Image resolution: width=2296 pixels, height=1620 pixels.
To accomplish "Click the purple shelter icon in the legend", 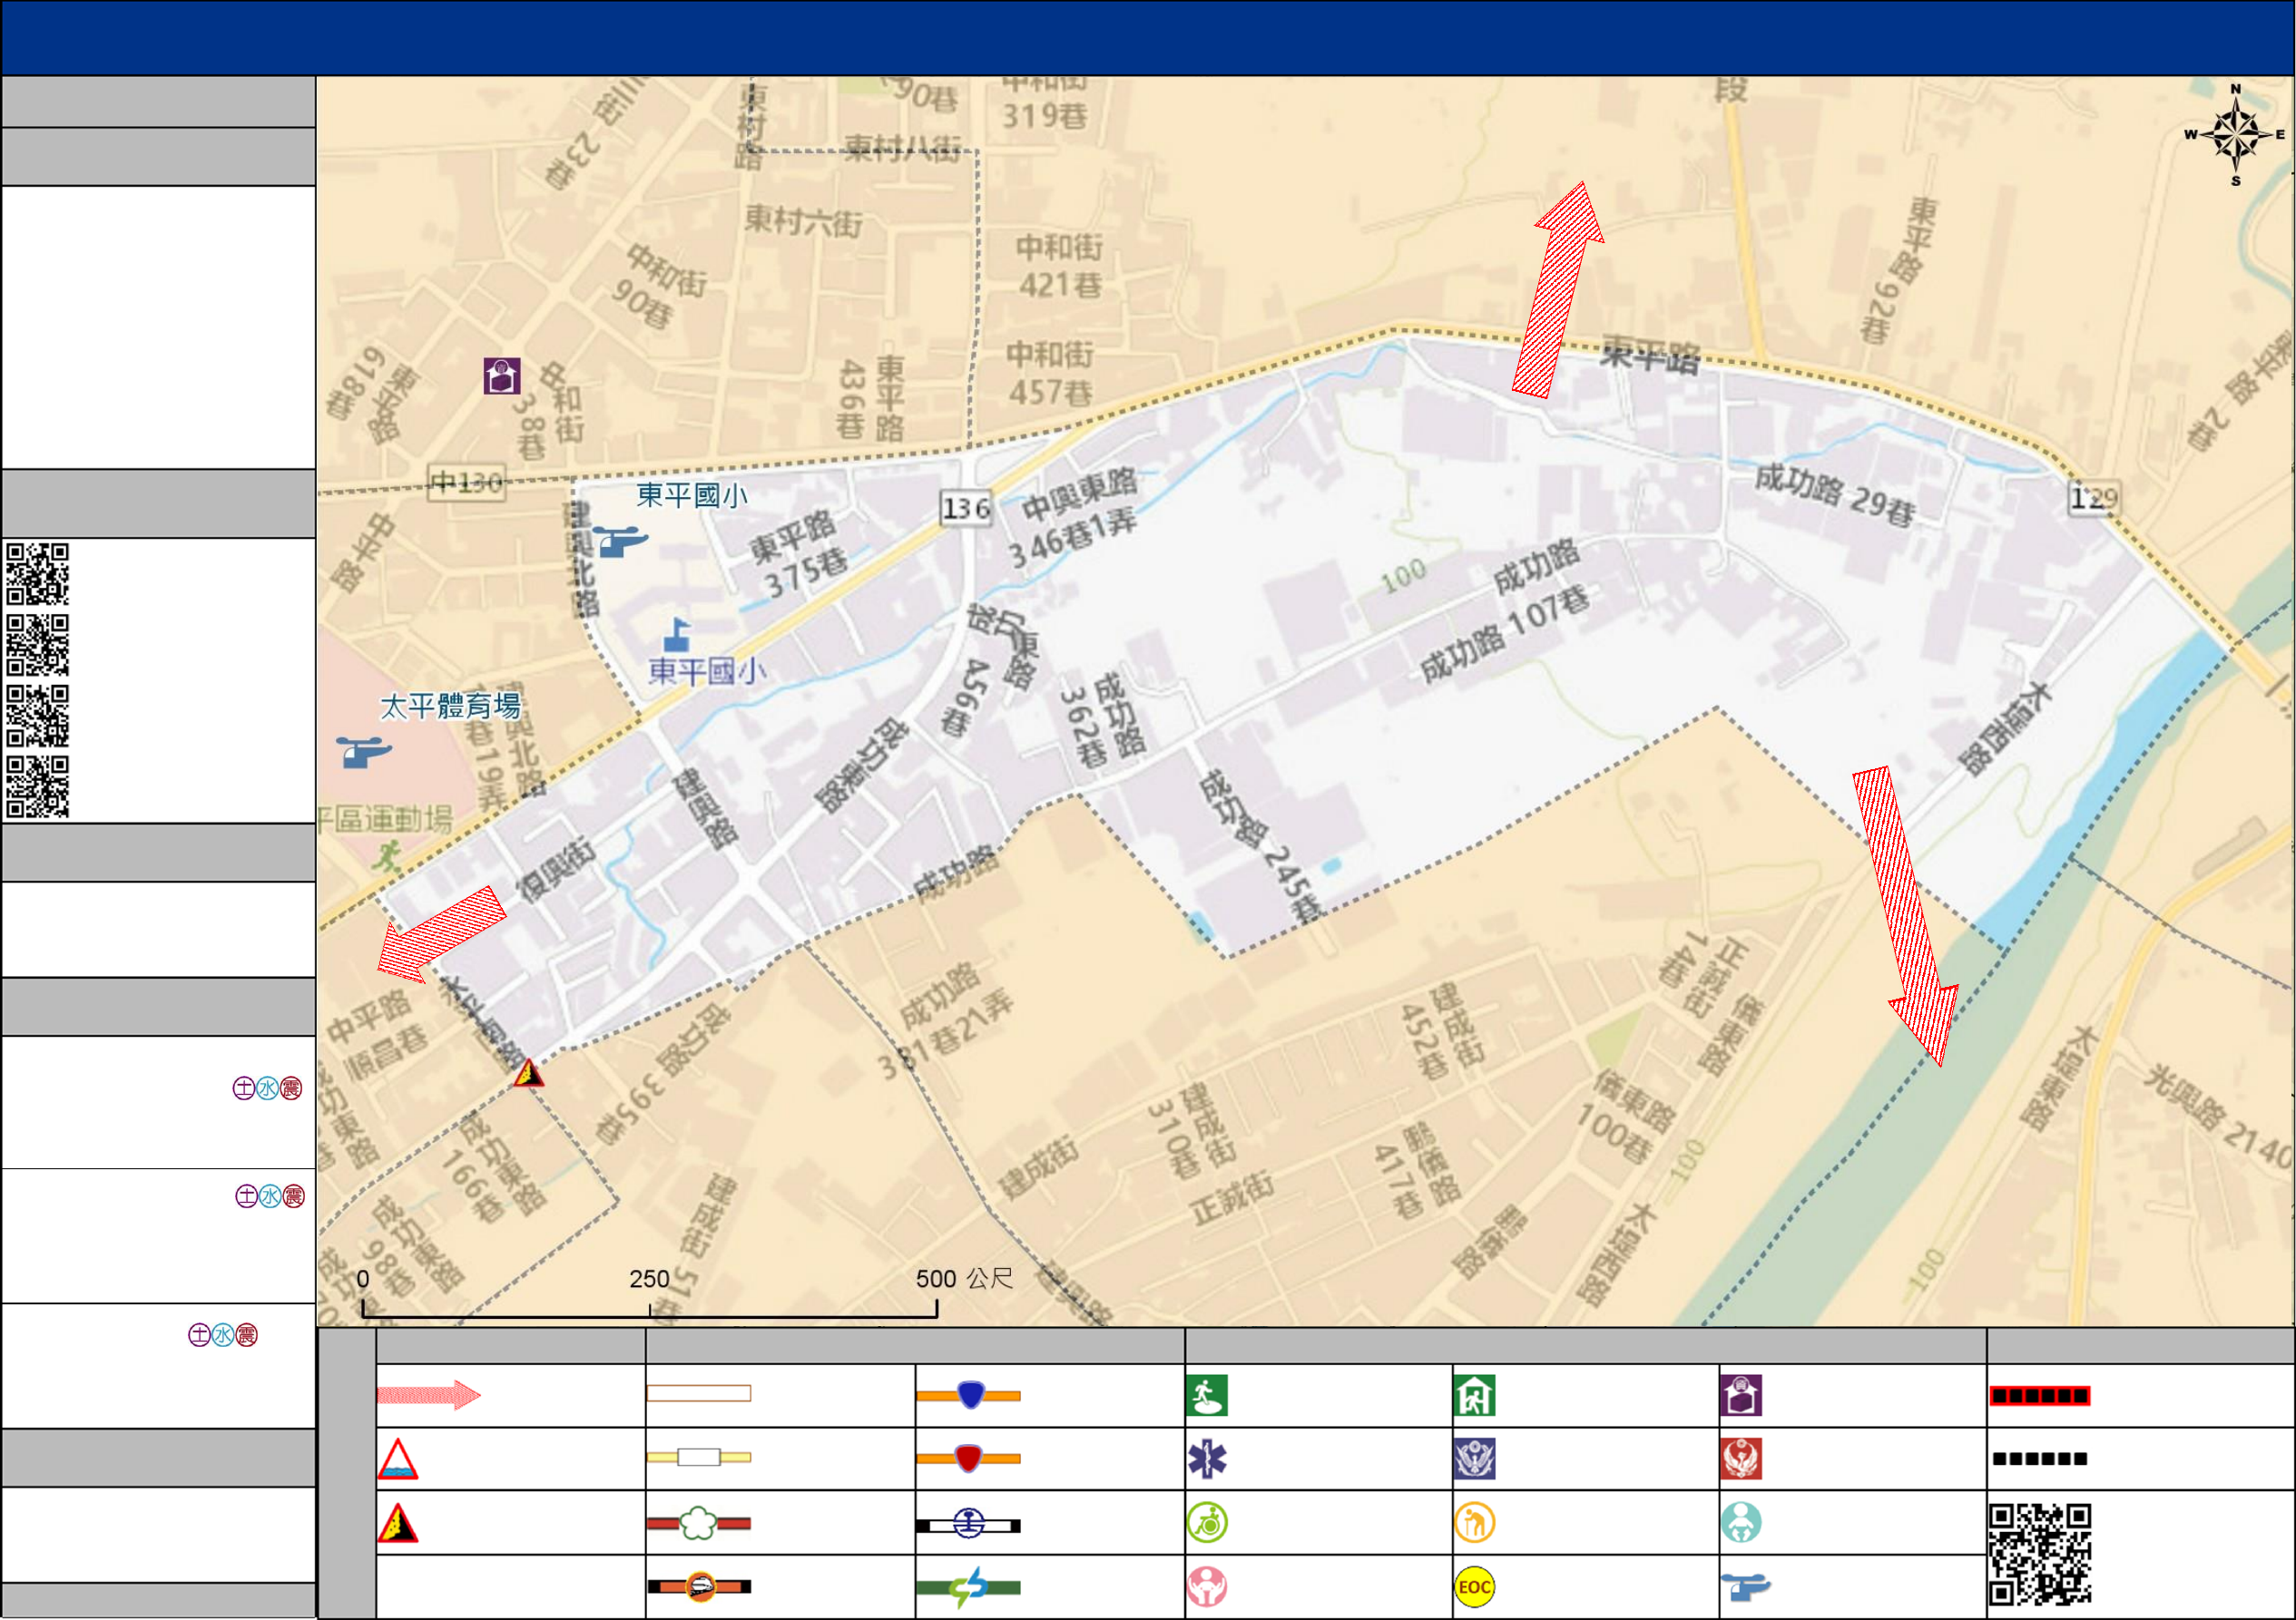I will click(x=1741, y=1395).
